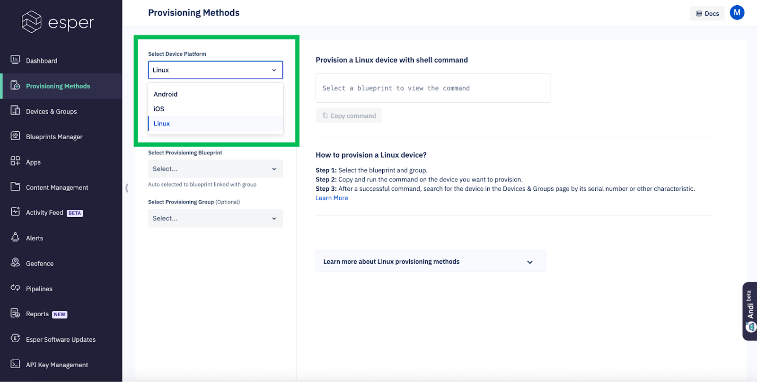Click the Reports icon

[x=15, y=313]
